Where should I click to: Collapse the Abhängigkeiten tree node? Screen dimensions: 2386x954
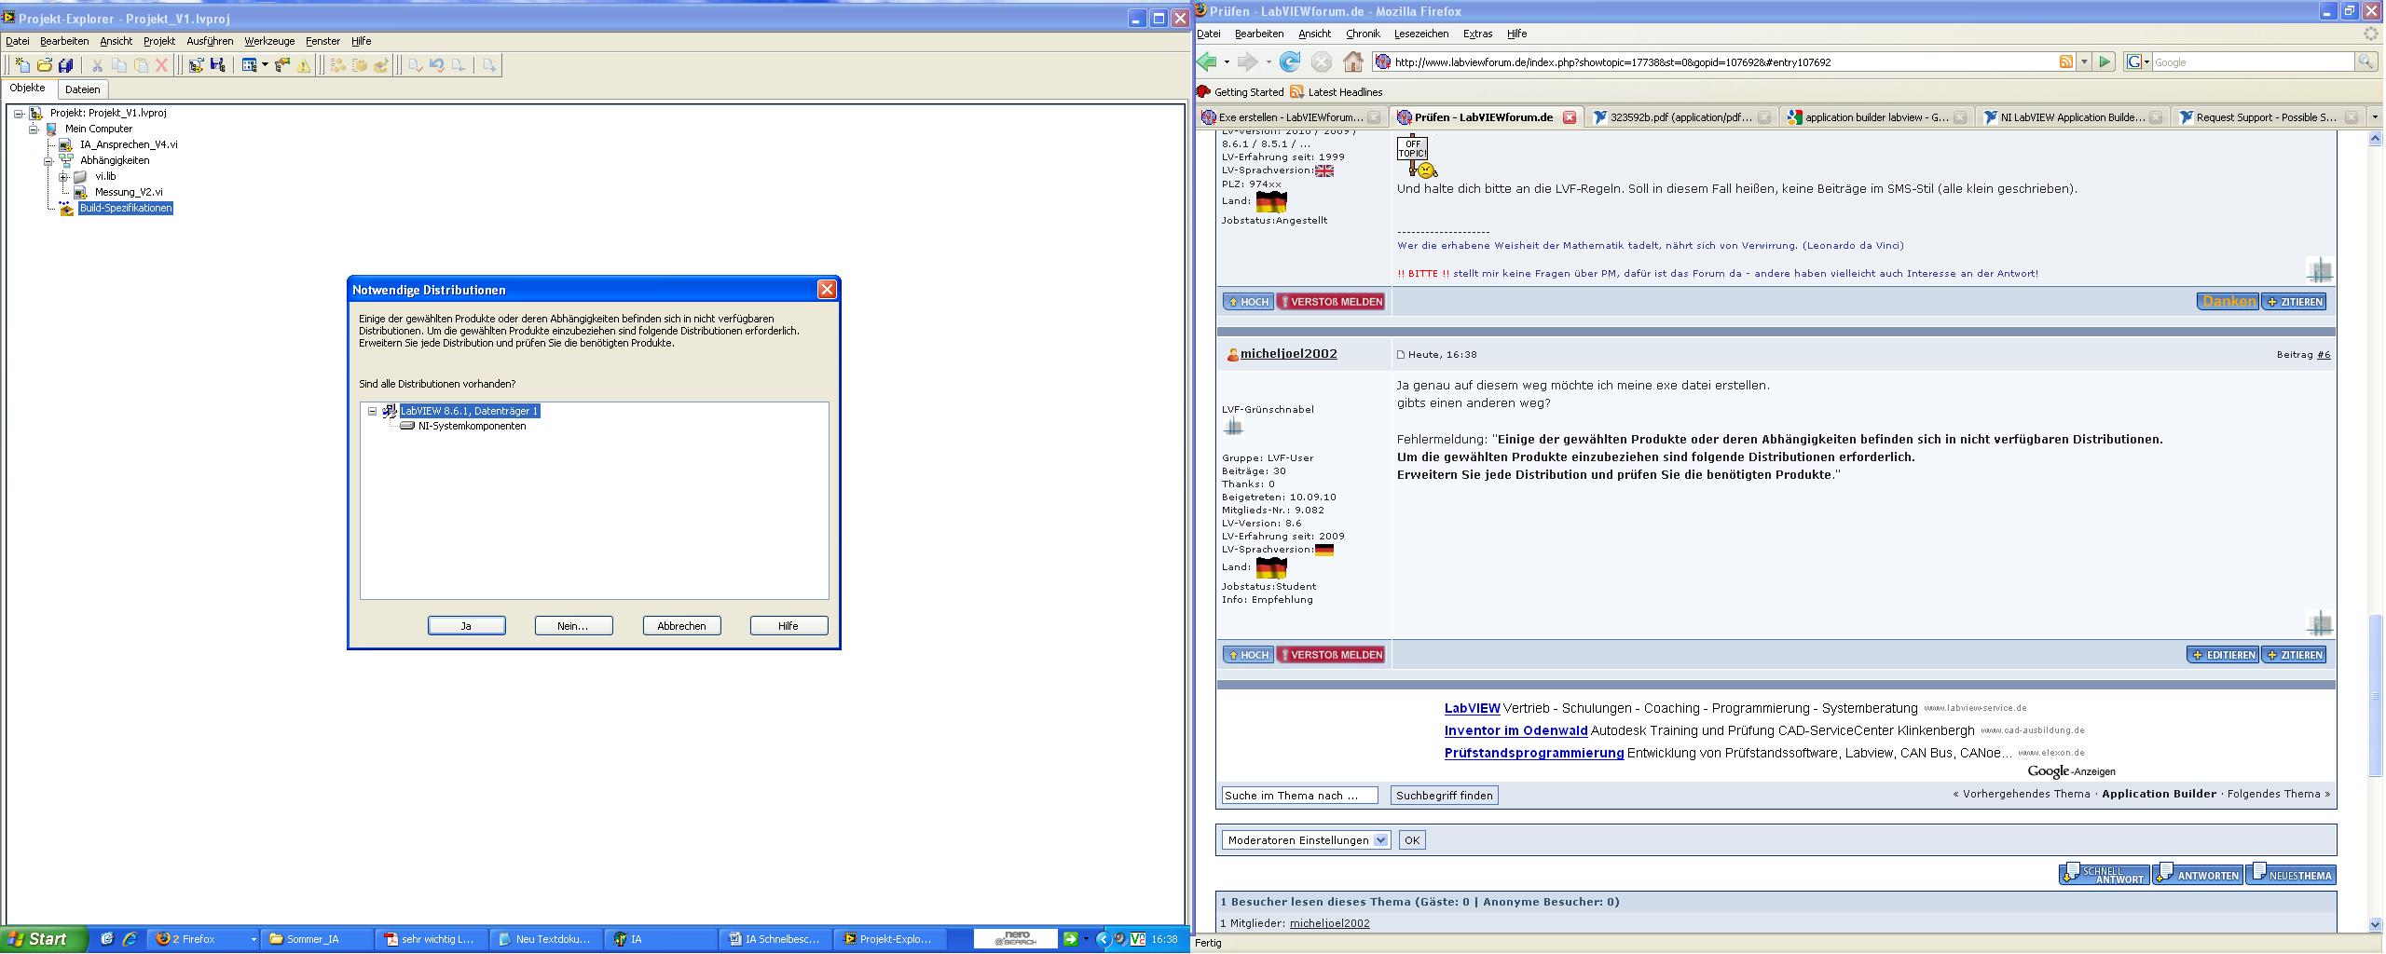[x=48, y=161]
